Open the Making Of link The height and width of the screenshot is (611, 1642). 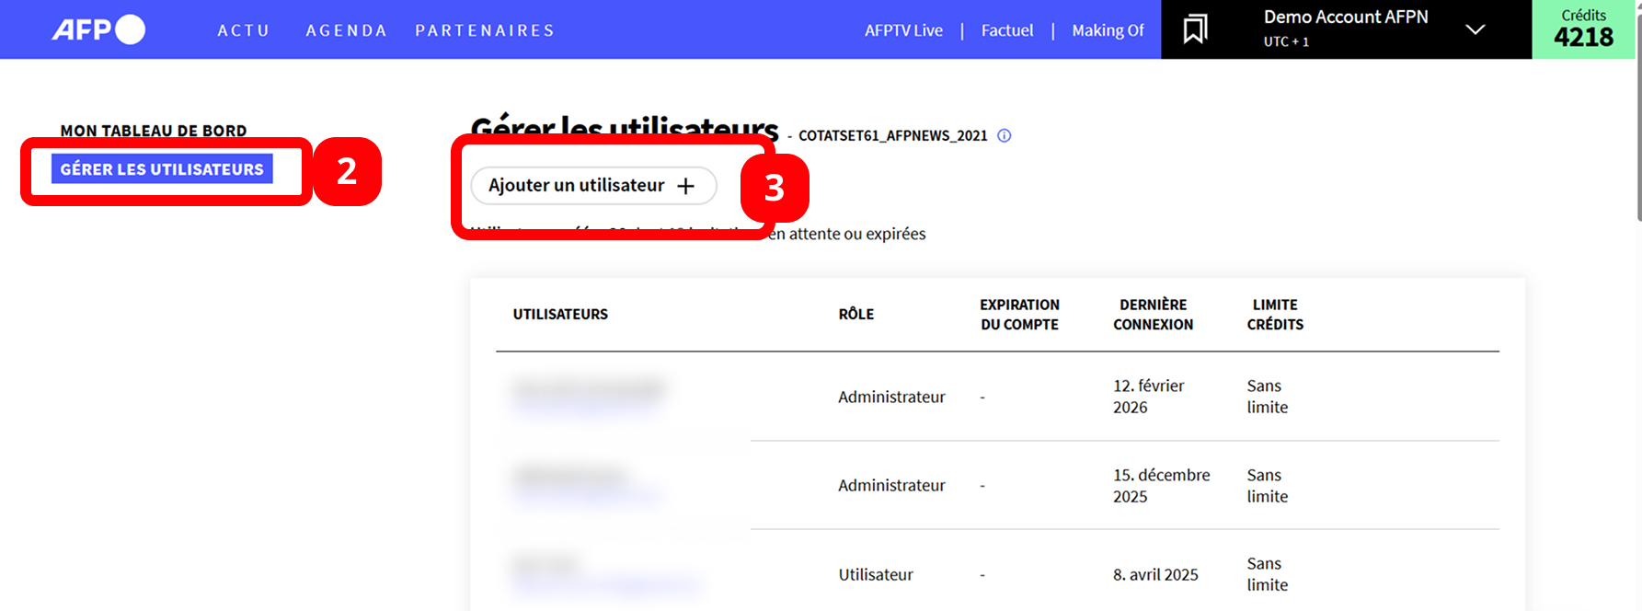[x=1108, y=30]
